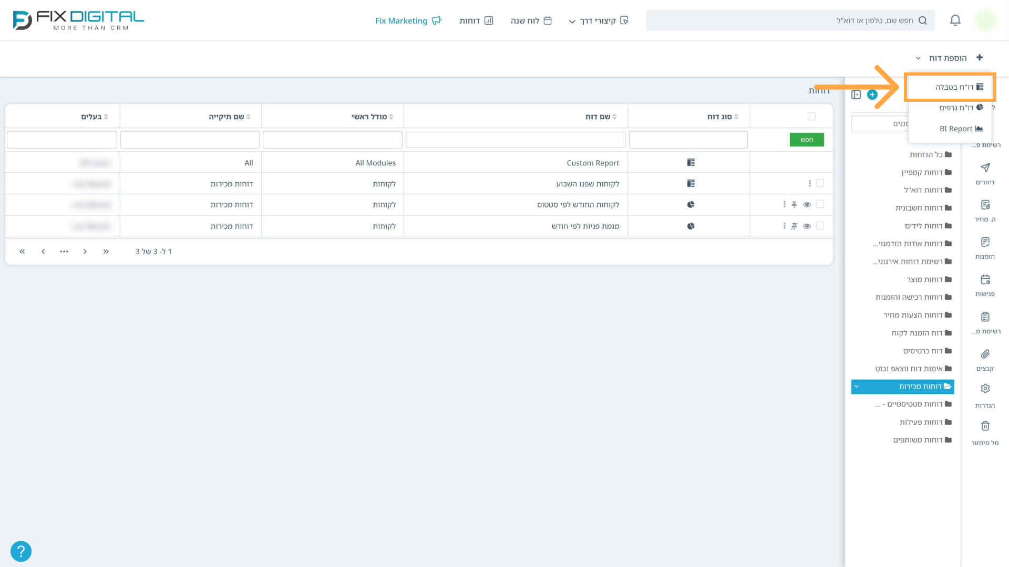Viewport: 1009px width, 567px height.
Task: Open the הגדרות gear sidebar icon
Action: click(x=985, y=388)
